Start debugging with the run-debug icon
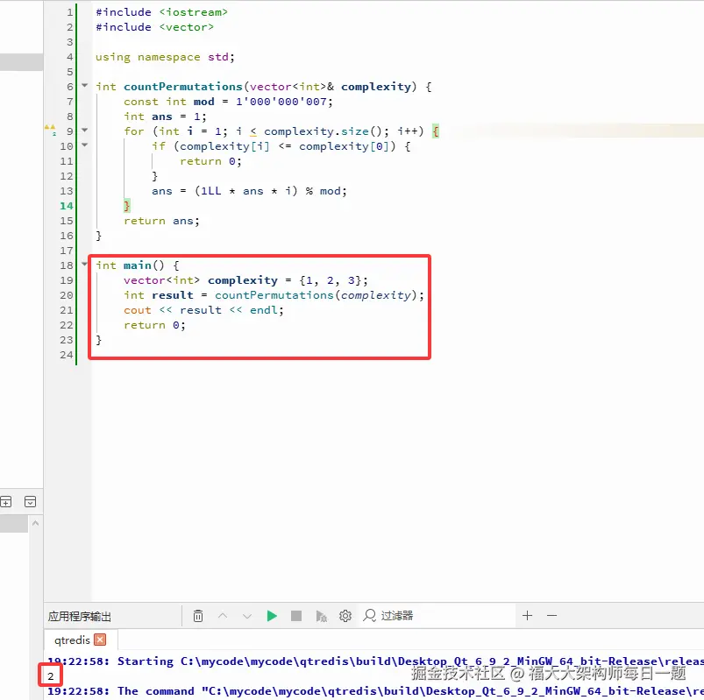704x700 pixels. pyautogui.click(x=321, y=616)
